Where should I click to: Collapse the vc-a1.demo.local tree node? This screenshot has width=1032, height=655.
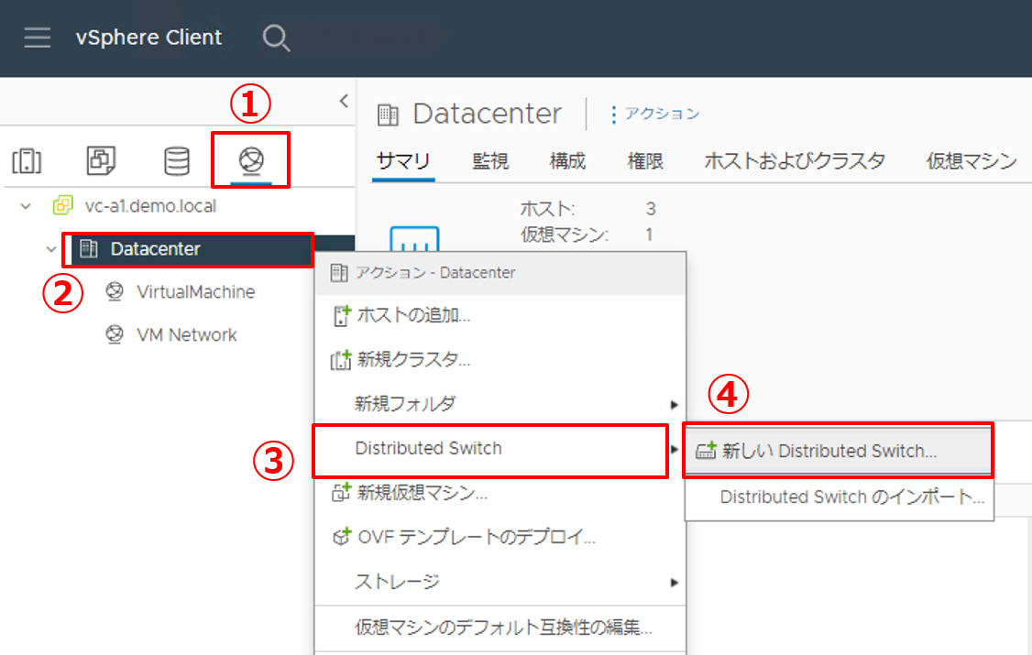click(x=26, y=206)
